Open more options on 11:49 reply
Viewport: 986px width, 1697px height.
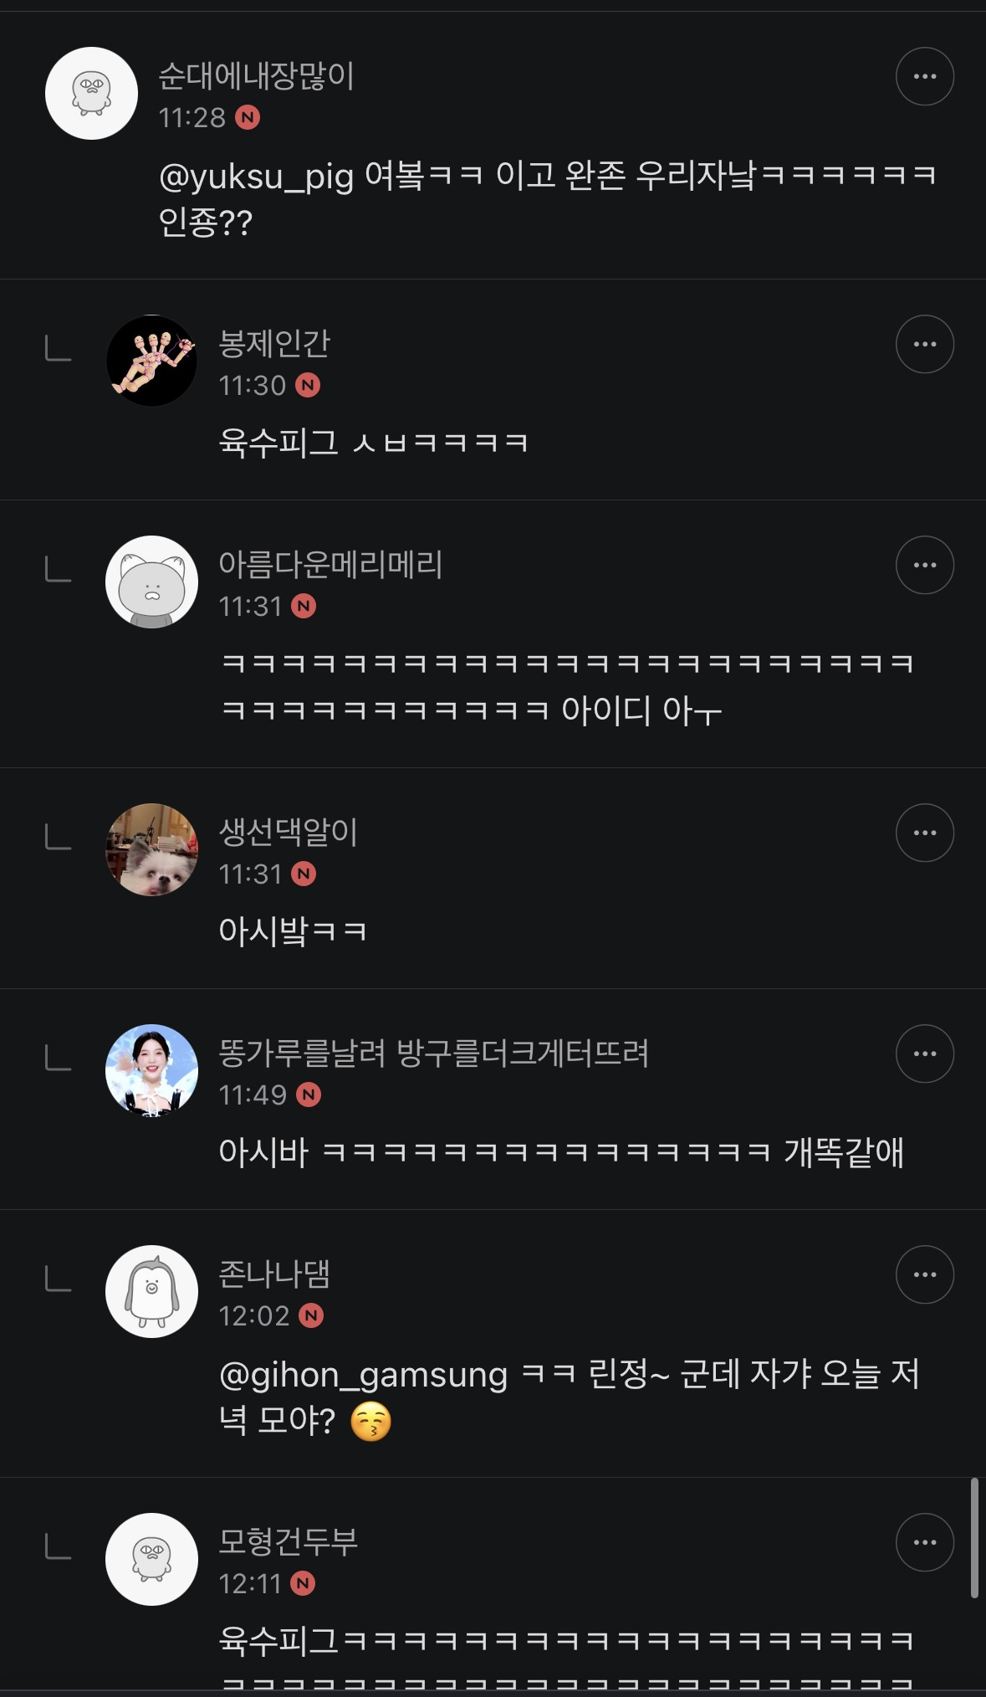pos(924,1054)
